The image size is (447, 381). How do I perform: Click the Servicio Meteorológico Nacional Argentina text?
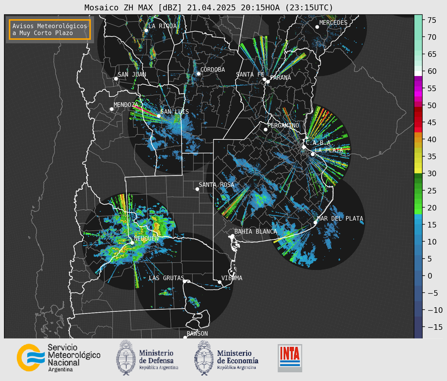click(x=74, y=358)
